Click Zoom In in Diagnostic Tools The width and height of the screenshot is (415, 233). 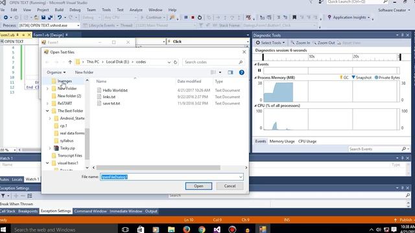(300, 43)
